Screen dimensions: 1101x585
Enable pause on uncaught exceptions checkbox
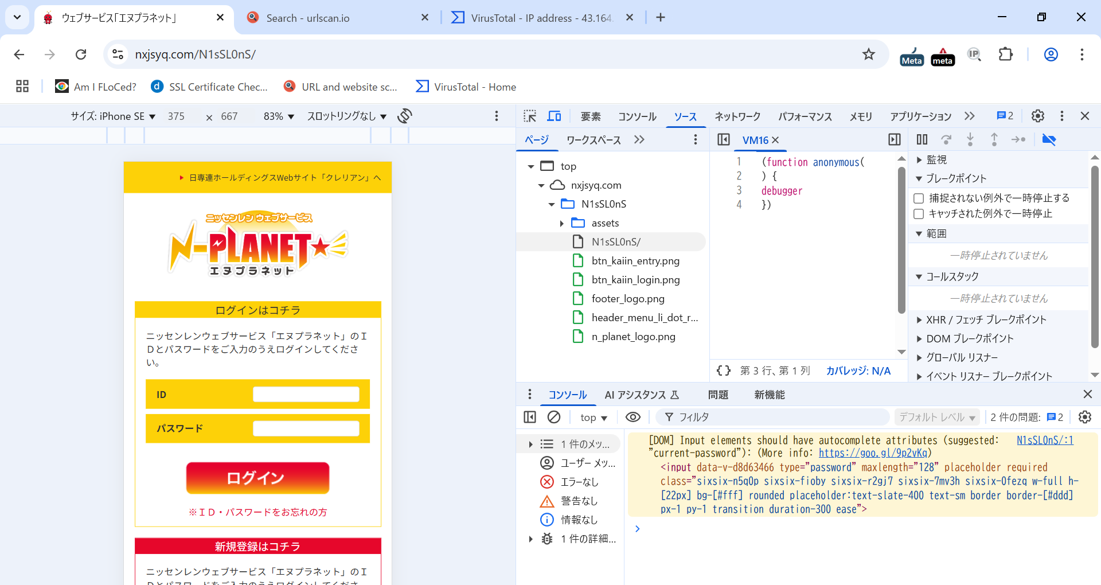coord(919,198)
